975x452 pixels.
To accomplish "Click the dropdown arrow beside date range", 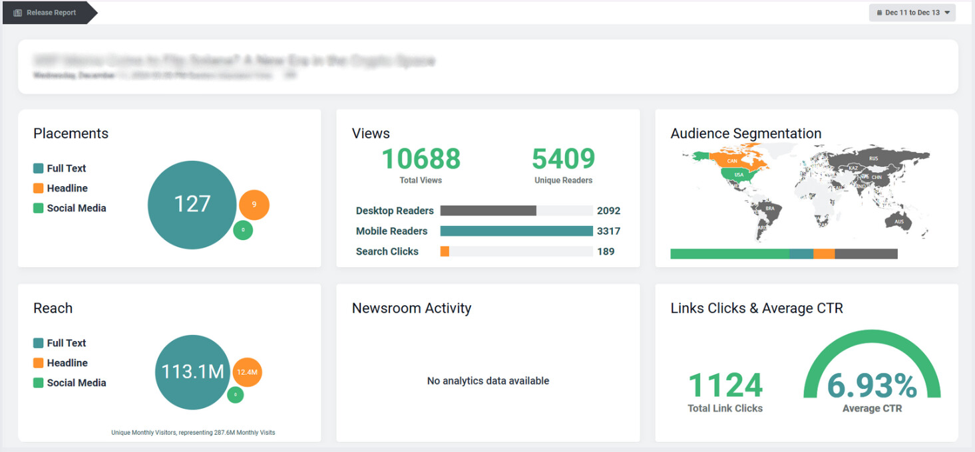I will (x=947, y=13).
